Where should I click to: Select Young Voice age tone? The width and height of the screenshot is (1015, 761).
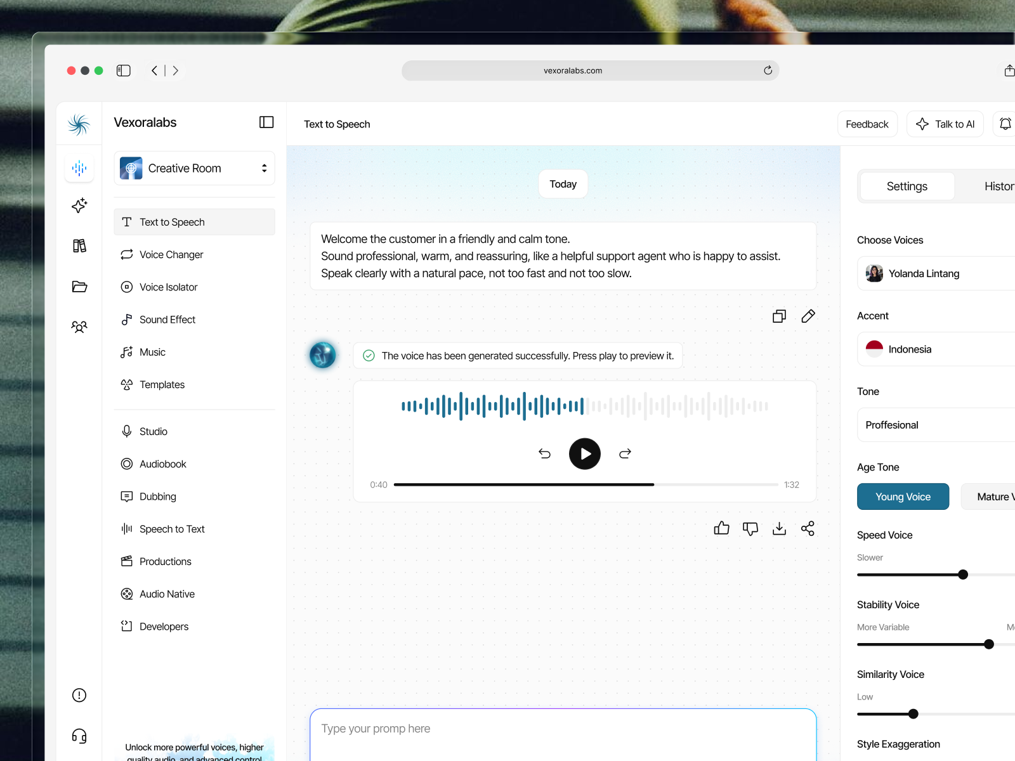click(903, 497)
